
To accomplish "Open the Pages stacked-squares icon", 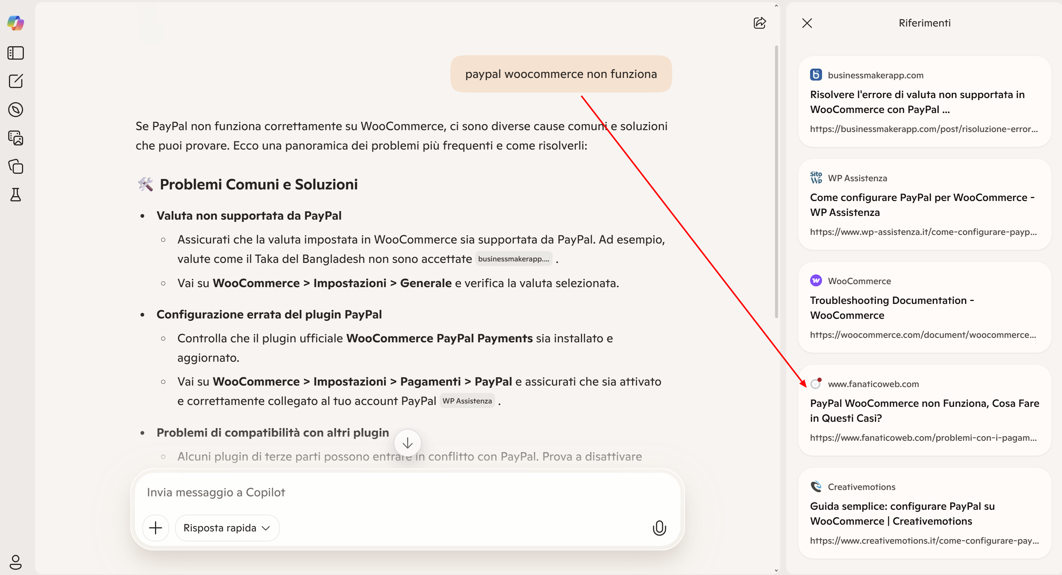I will [x=16, y=166].
